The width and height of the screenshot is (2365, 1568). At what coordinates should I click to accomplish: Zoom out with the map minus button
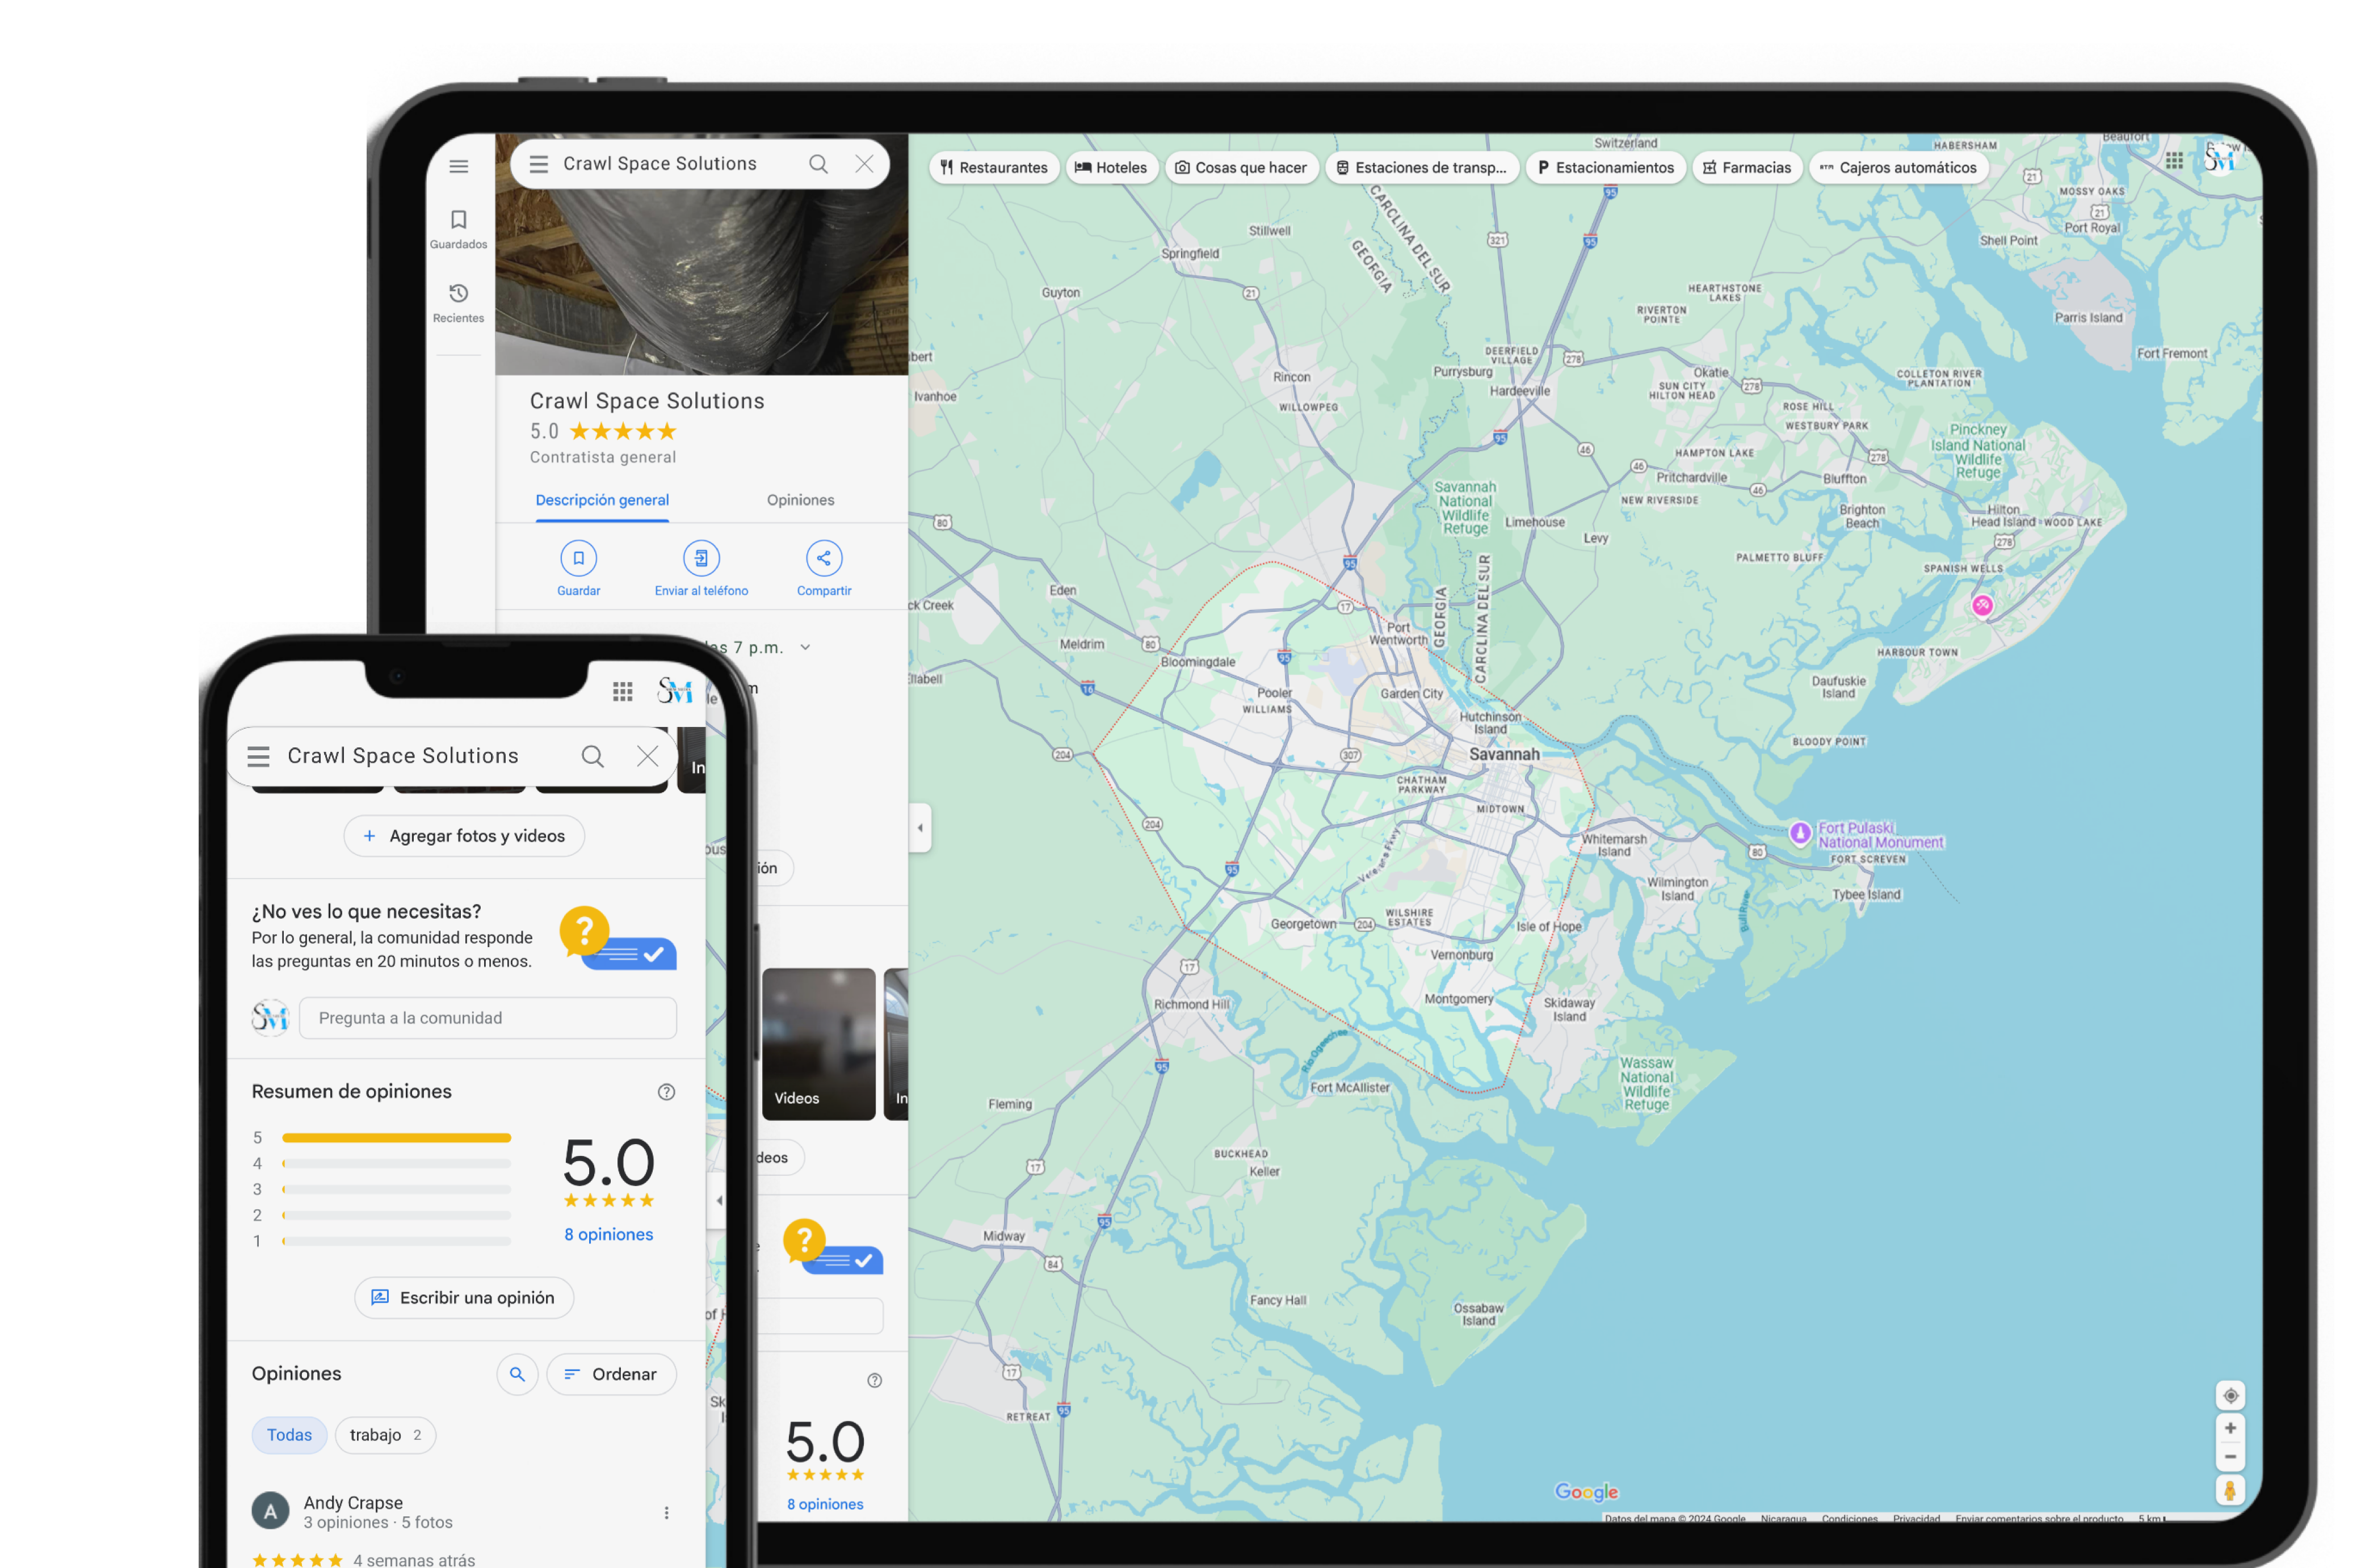(x=2230, y=1456)
